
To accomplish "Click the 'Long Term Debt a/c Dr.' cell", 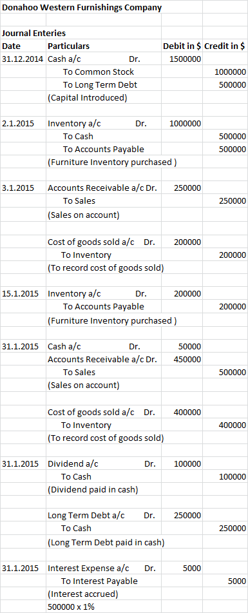I will 101,516.
